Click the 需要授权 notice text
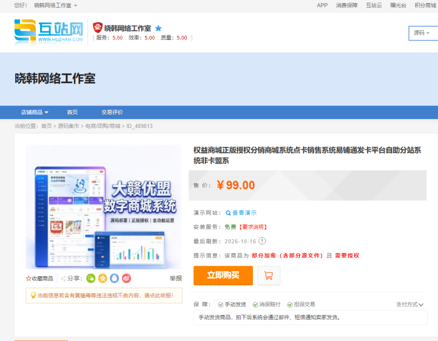The width and height of the screenshot is (438, 341). [347, 255]
